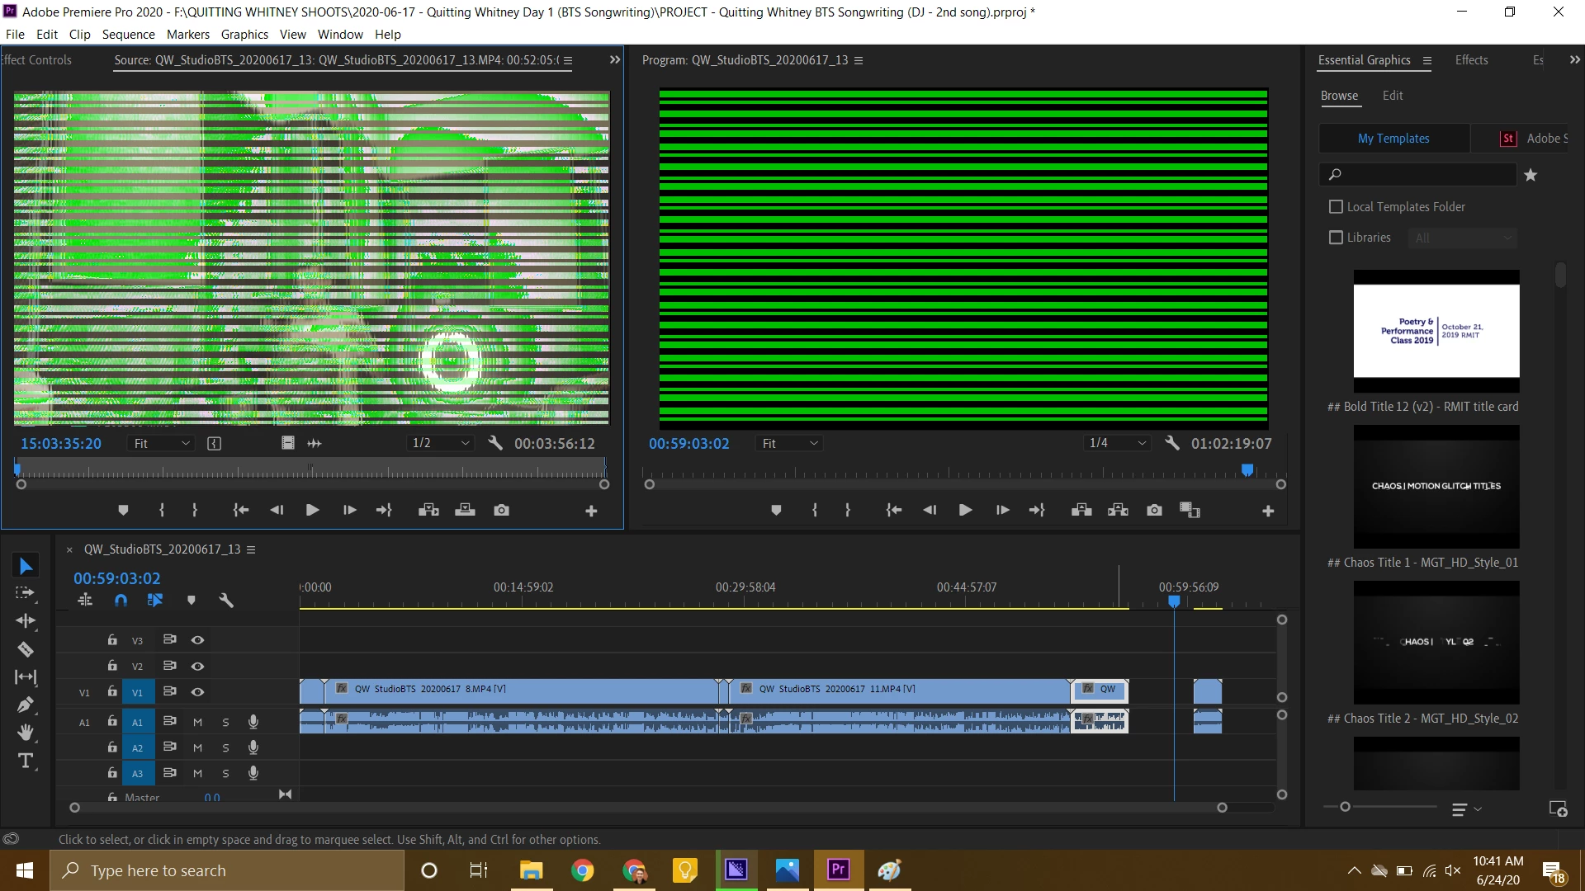This screenshot has width=1585, height=891.
Task: Expand hidden panels chevron in Essential Graphics
Action: click(1574, 60)
